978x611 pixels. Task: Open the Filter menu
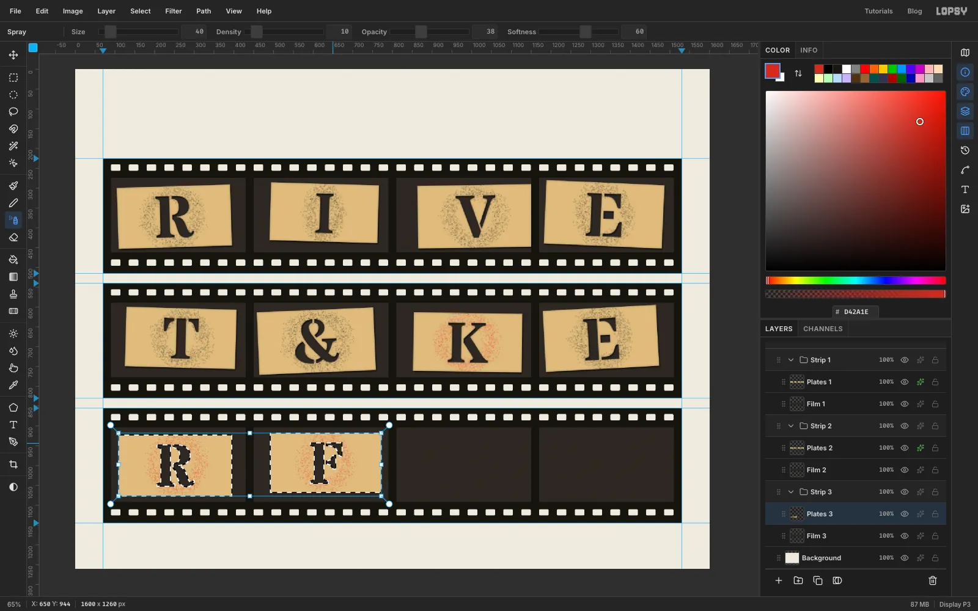click(174, 11)
